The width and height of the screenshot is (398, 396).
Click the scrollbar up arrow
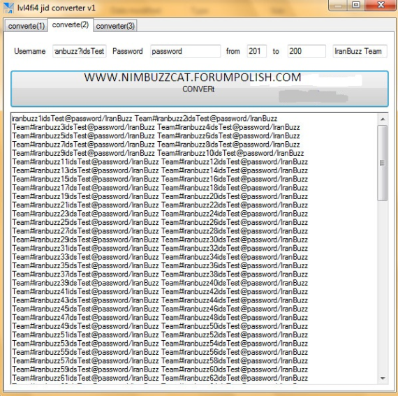383,119
